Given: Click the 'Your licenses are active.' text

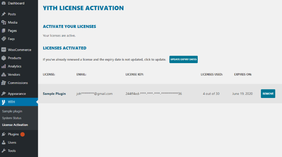Looking at the screenshot, I should pos(59,35).
